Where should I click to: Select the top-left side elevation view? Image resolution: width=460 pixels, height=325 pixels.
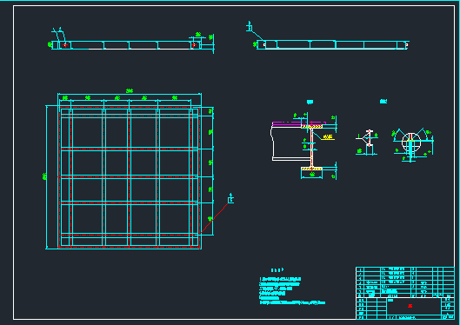click(132, 41)
